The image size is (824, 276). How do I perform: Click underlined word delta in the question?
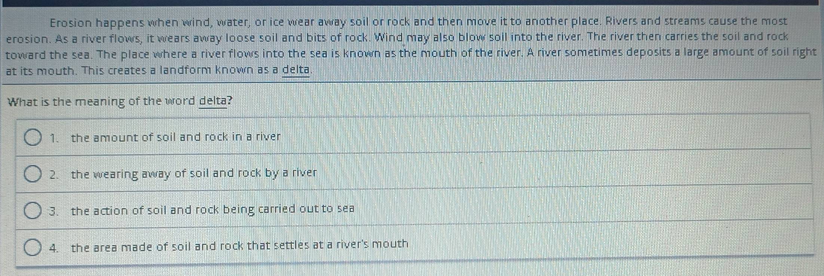213,101
